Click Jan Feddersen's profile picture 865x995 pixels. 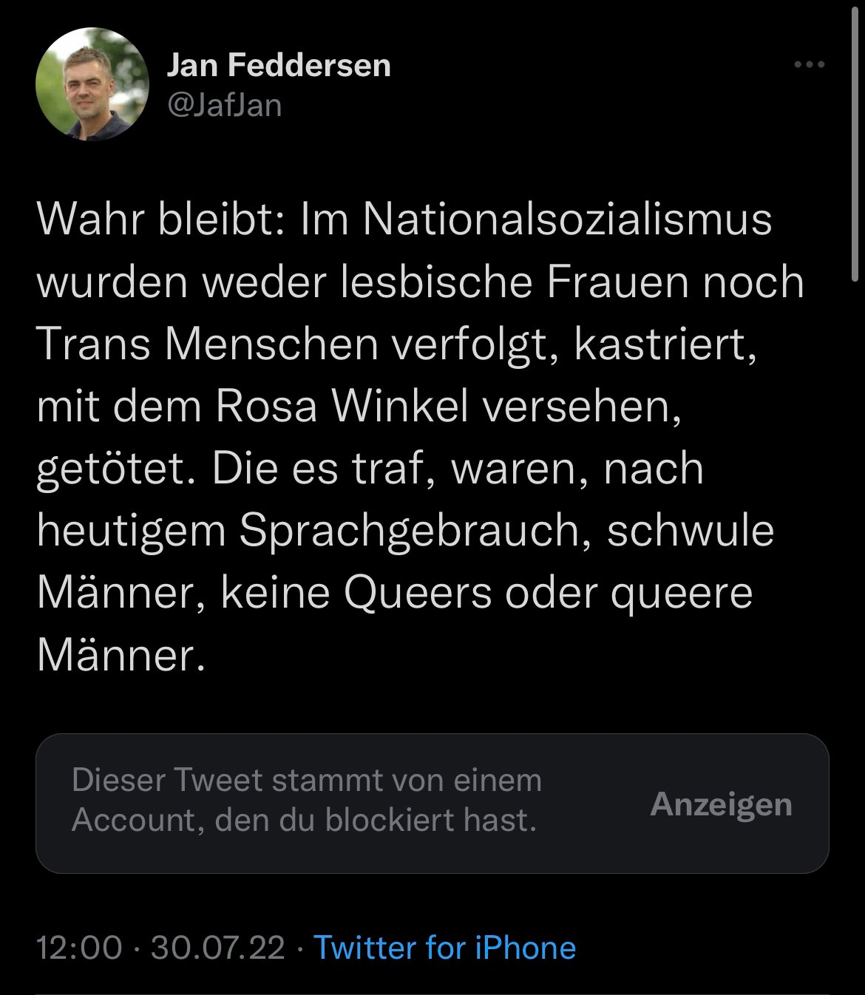point(92,84)
